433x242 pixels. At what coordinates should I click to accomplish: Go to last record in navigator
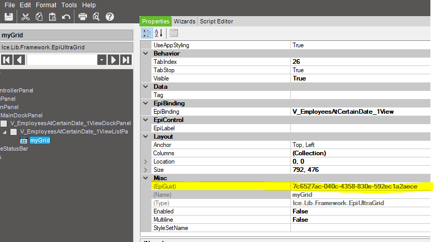click(x=125, y=60)
